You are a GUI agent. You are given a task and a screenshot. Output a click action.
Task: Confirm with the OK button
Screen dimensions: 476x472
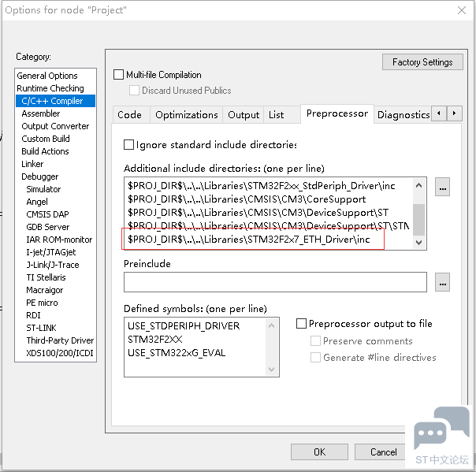319,452
